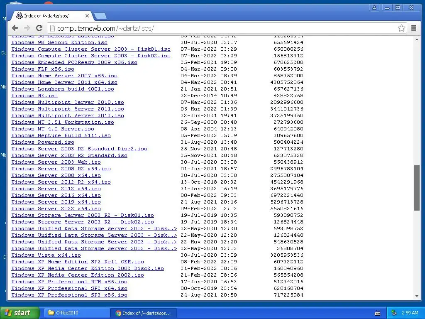Image resolution: width=425 pixels, height=319 pixels.
Task: Reload the page with the refresh icon
Action: (39, 28)
